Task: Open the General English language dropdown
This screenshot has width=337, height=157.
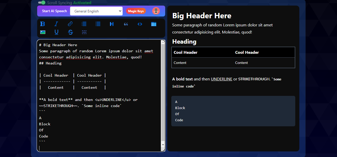Action: 96,11
